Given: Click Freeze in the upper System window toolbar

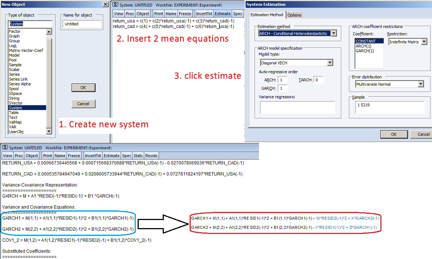Looking at the screenshot, I should pyautogui.click(x=185, y=14).
